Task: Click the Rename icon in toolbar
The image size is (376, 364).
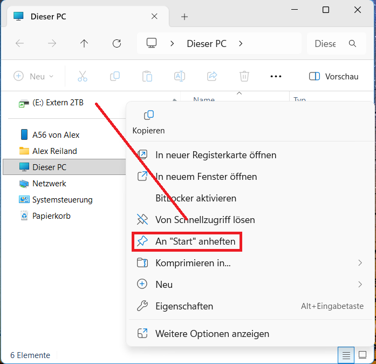Action: 179,76
